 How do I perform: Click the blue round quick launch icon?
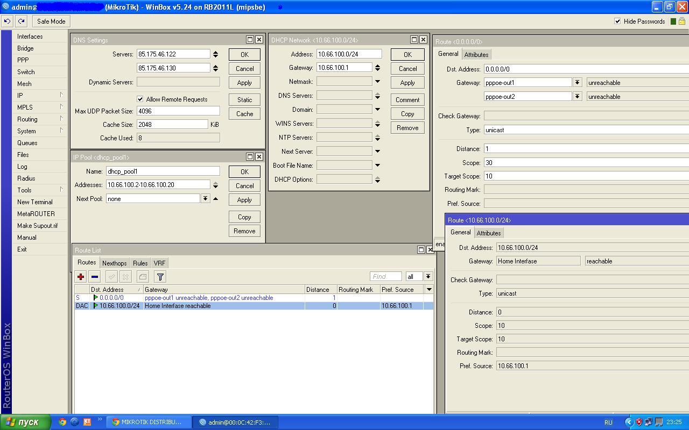[75, 422]
